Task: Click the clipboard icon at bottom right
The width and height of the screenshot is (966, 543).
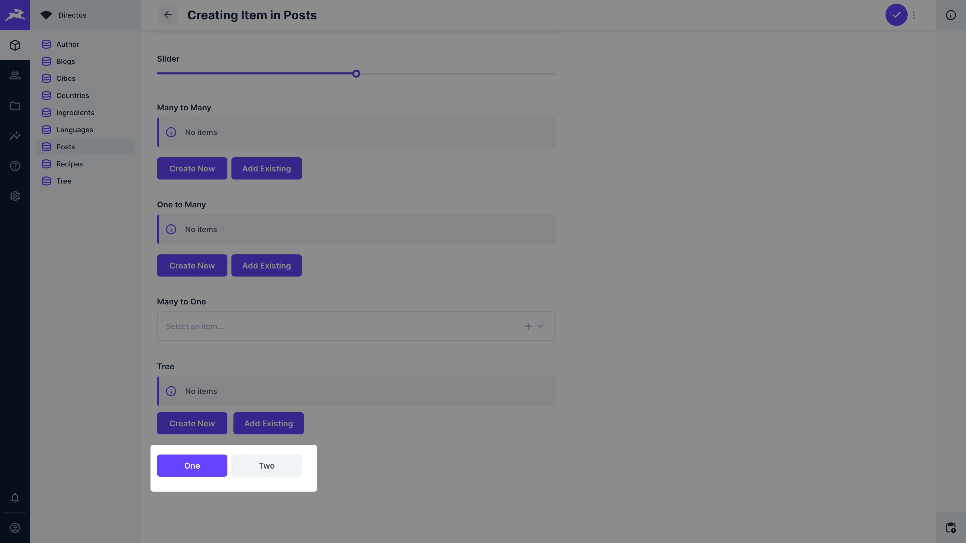Action: pyautogui.click(x=951, y=528)
